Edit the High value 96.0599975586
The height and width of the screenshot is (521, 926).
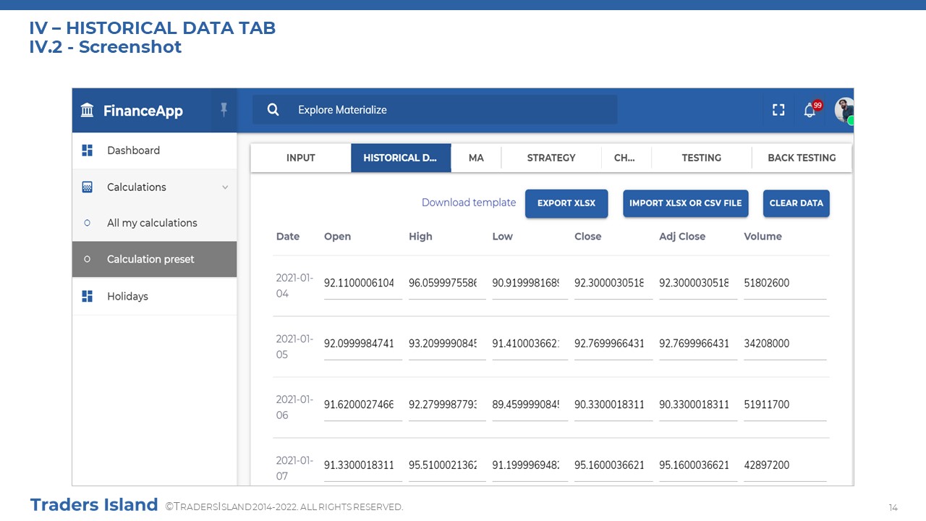(x=447, y=284)
